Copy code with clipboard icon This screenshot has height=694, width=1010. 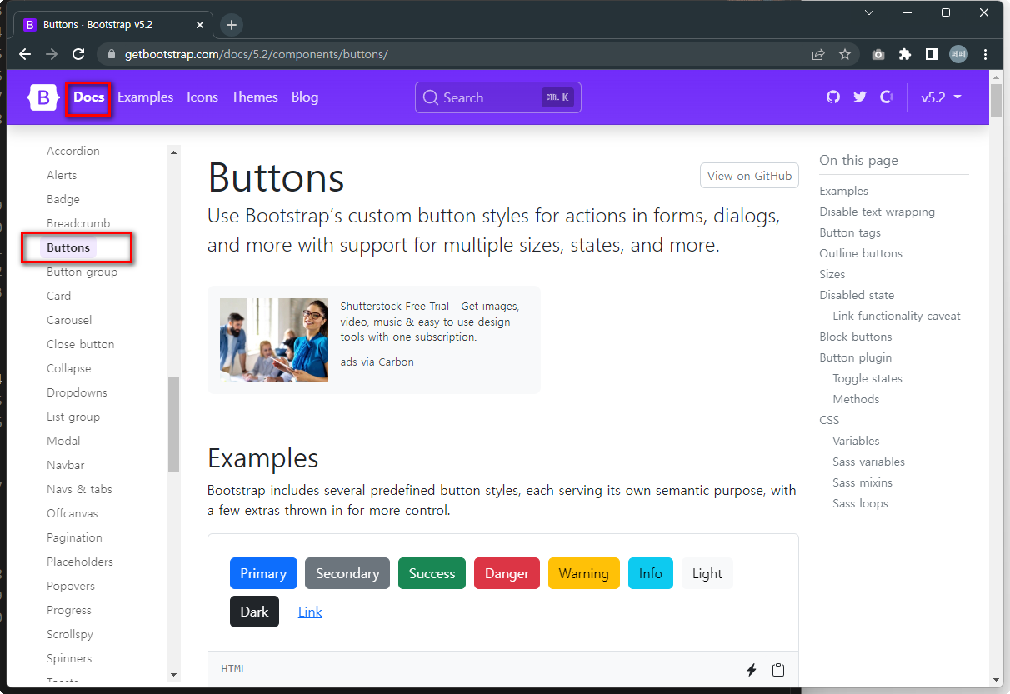778,670
